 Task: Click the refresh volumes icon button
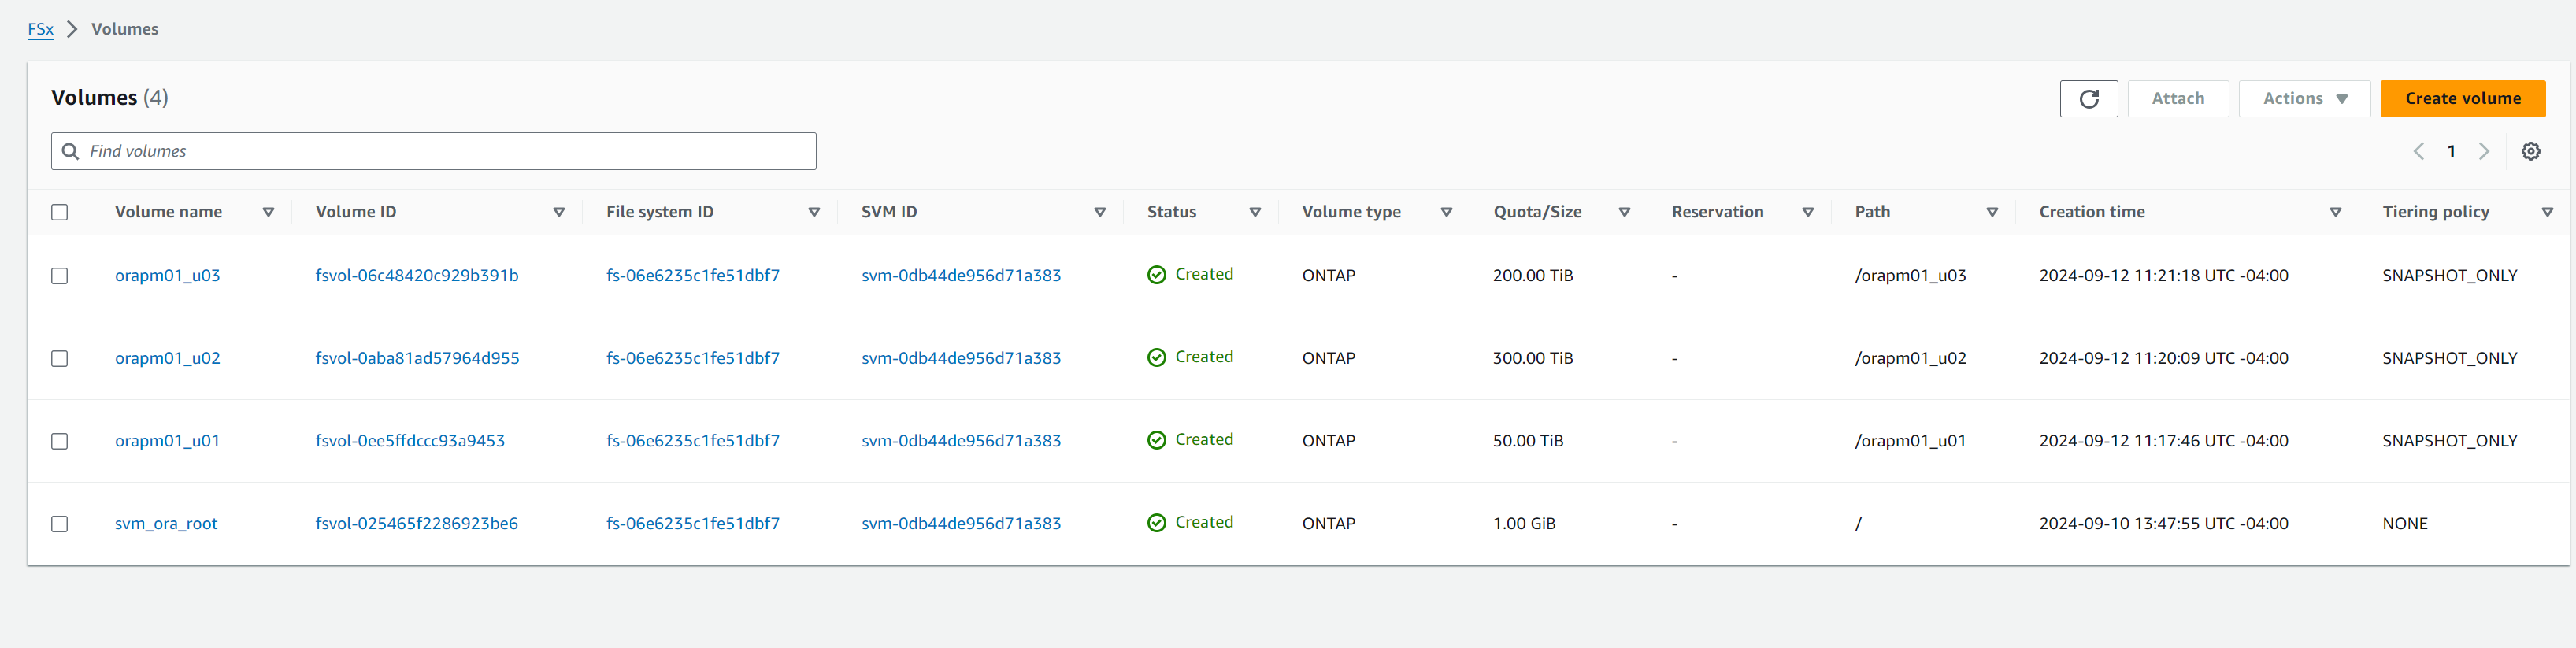coord(2088,99)
